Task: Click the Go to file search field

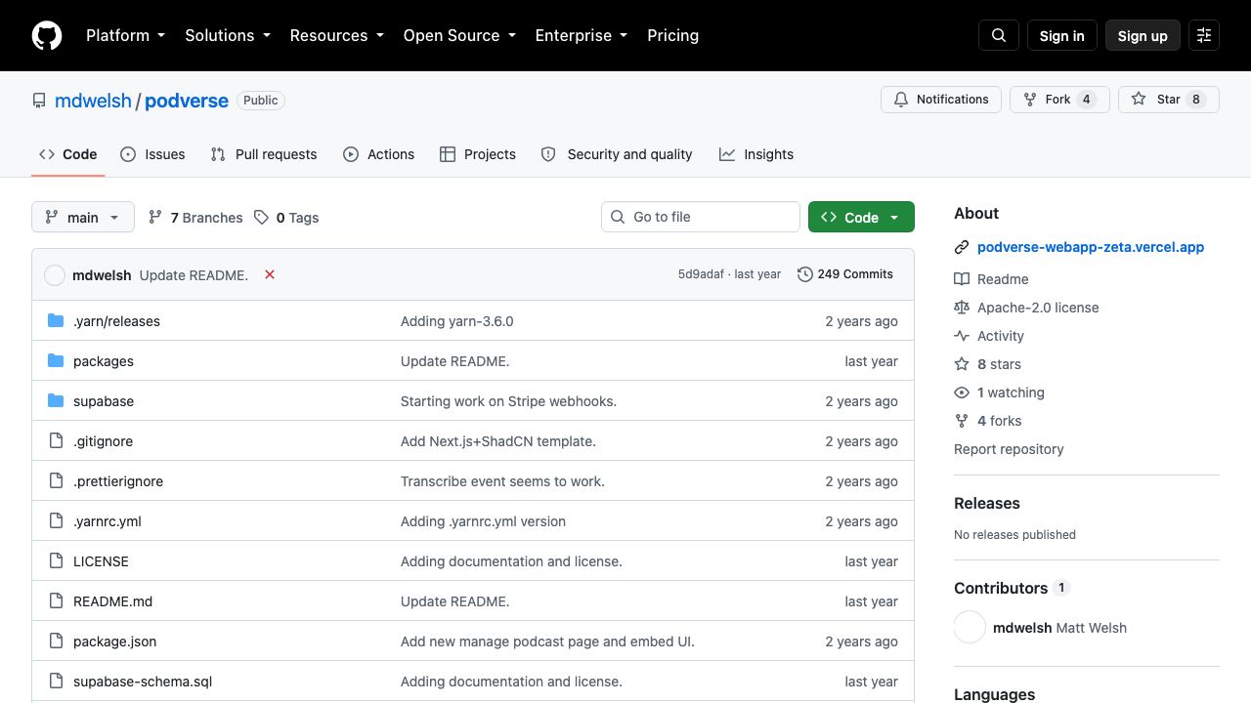Action: [x=701, y=217]
